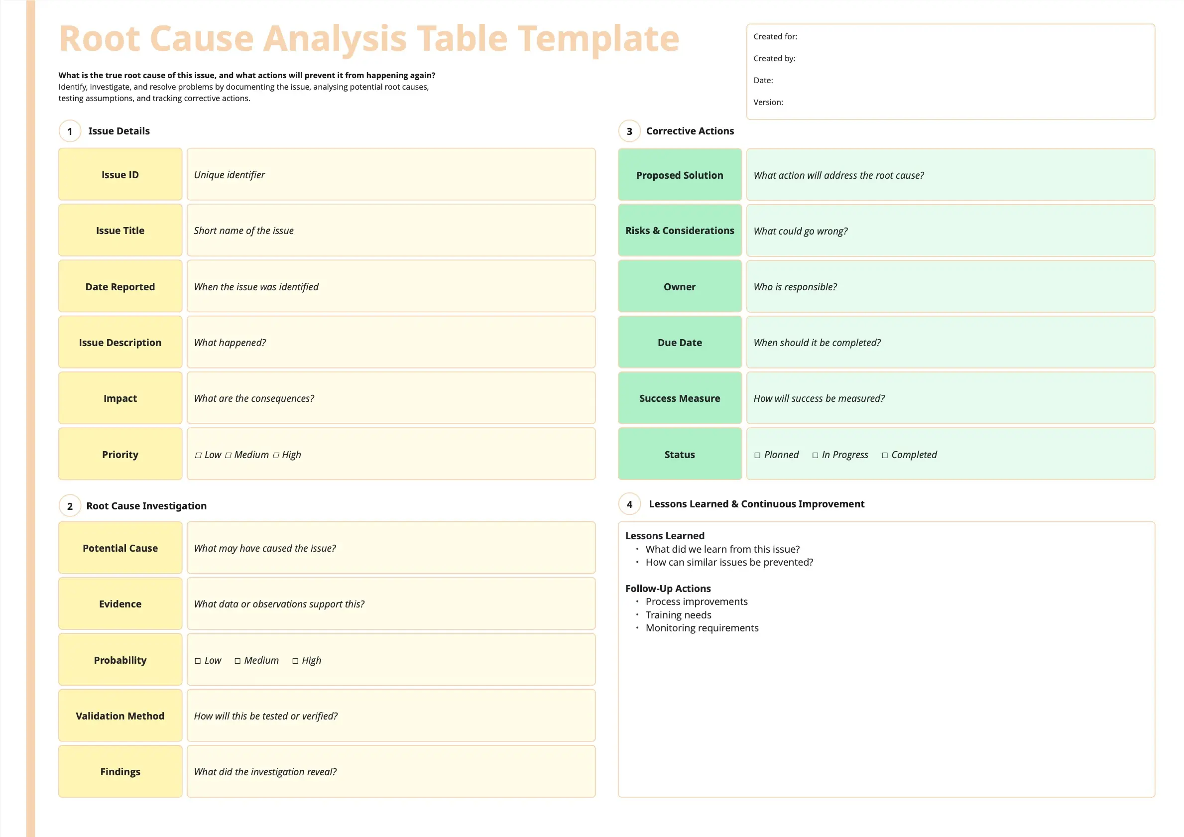Click the 'What happened?' field
Image resolution: width=1184 pixels, height=837 pixels.
pyautogui.click(x=391, y=342)
